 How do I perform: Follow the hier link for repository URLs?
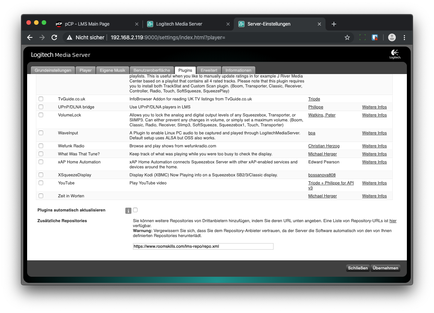[x=393, y=221]
